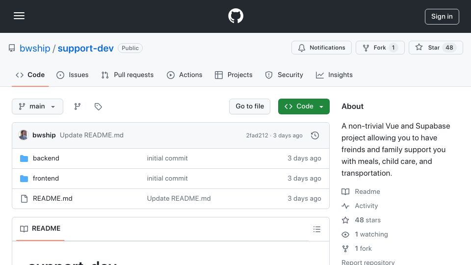Open the Insights tab
This screenshot has height=265, width=471.
click(334, 75)
